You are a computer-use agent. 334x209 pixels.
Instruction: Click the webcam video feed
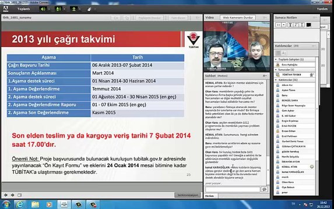237,46
